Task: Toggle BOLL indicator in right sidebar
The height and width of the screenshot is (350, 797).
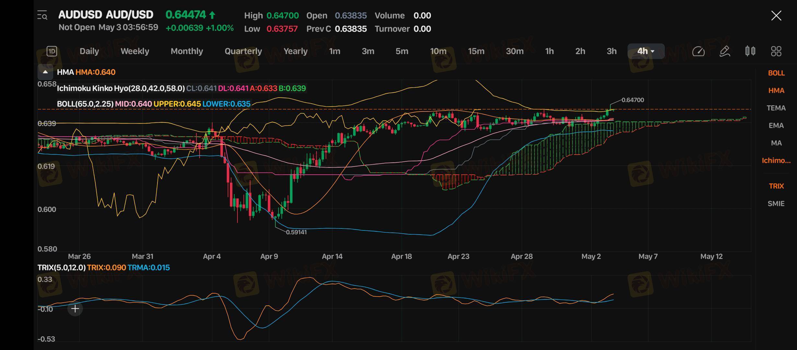Action: click(x=776, y=73)
